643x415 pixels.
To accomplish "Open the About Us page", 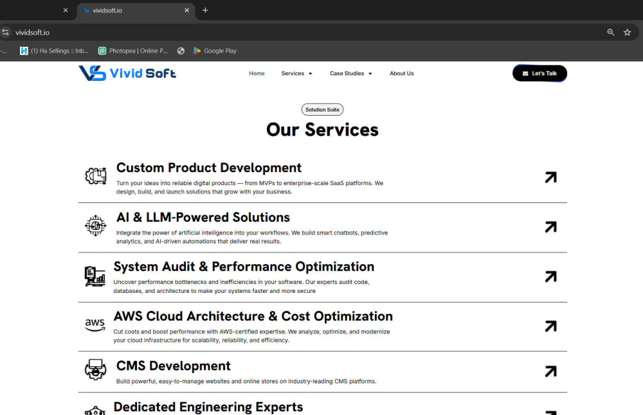I will click(401, 73).
